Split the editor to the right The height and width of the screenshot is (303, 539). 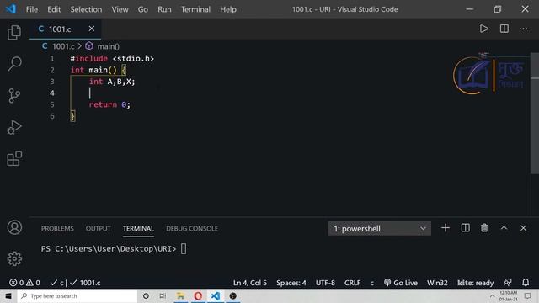[504, 29]
